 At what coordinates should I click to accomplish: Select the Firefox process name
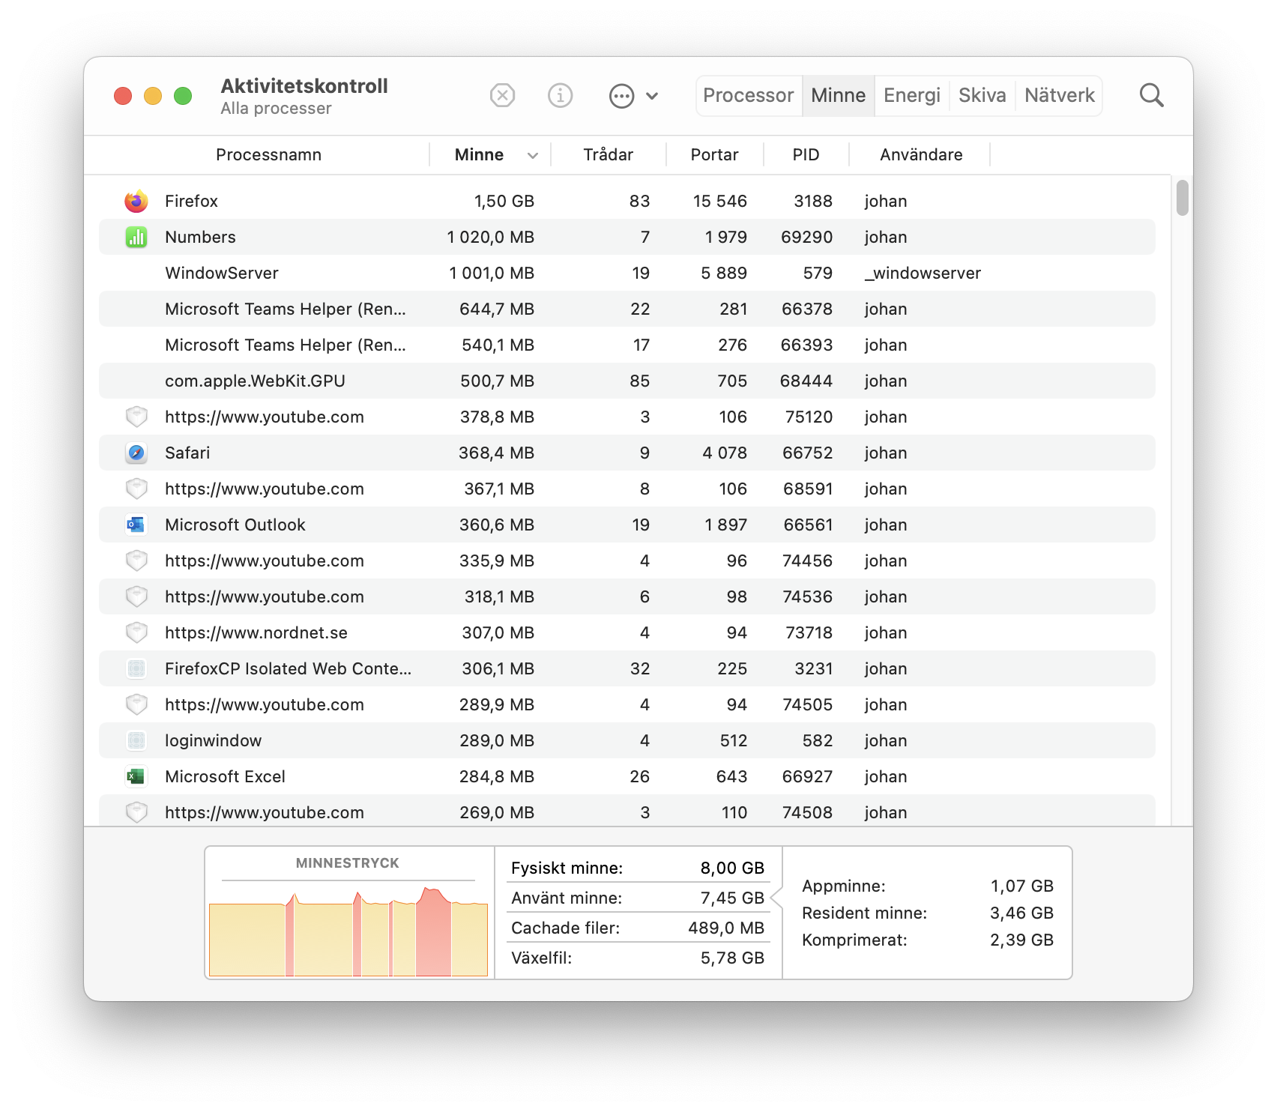pos(191,201)
